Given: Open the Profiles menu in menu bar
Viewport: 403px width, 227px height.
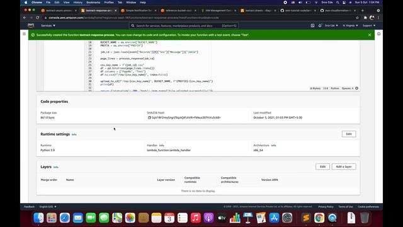Looking at the screenshot, I should [x=109, y=3].
